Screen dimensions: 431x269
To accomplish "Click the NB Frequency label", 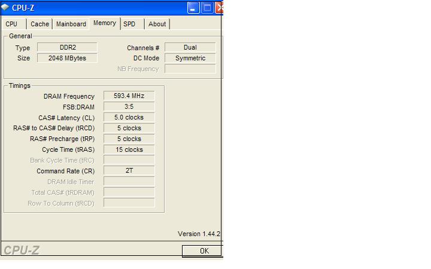I will (x=138, y=69).
